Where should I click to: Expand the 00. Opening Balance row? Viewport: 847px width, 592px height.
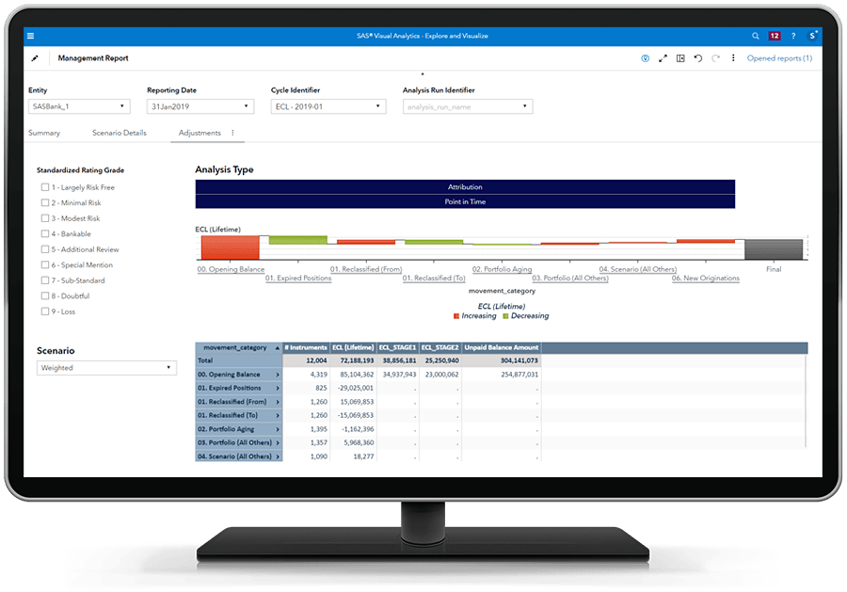[x=278, y=375]
